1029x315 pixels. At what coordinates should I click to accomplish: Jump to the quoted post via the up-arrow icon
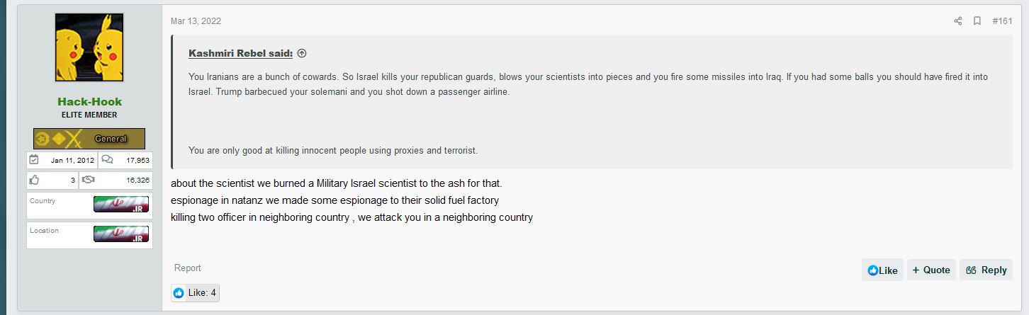pyautogui.click(x=302, y=53)
